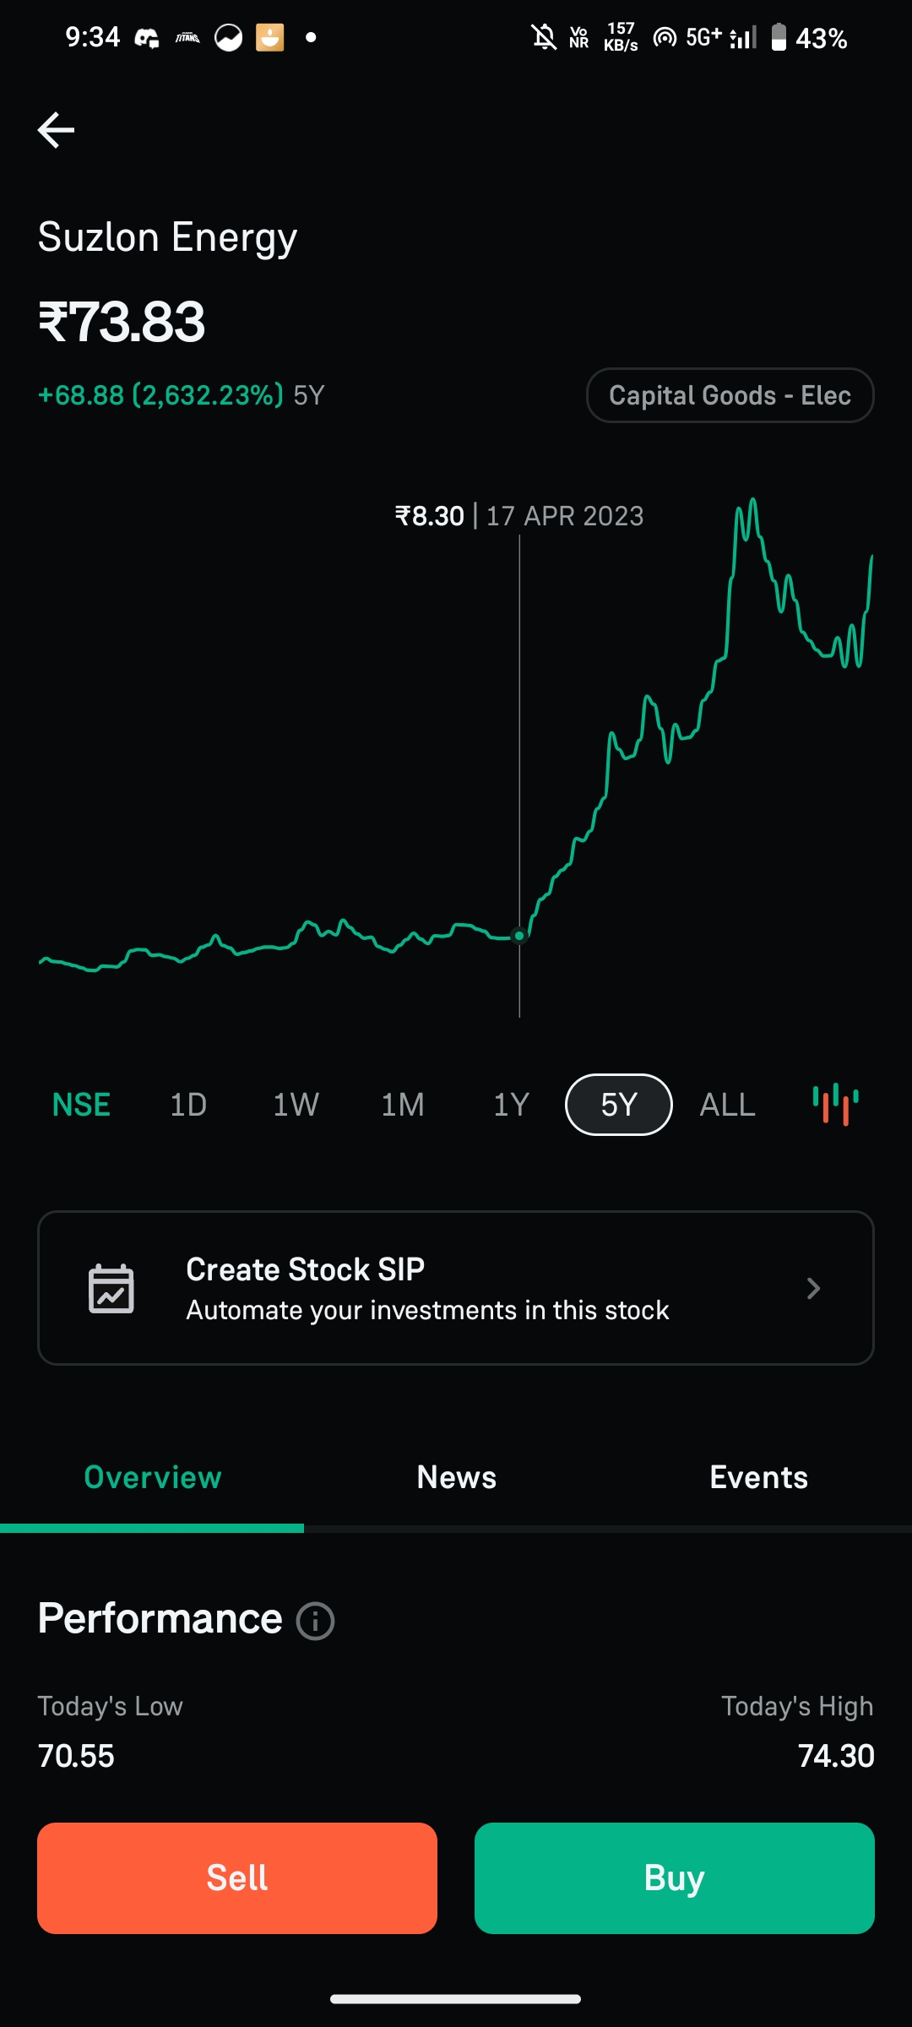Open Performance info icon

tap(315, 1621)
